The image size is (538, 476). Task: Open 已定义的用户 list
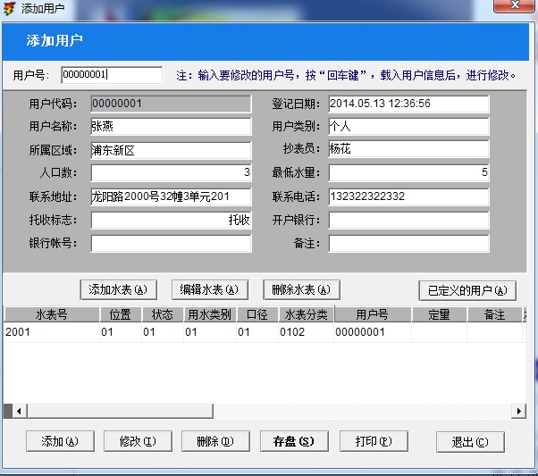coord(467,291)
